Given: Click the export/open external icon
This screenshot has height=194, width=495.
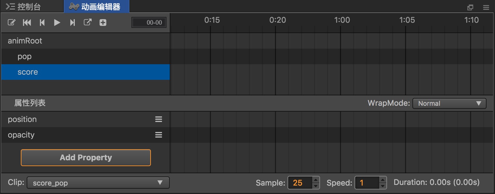Looking at the screenshot, I should (88, 22).
